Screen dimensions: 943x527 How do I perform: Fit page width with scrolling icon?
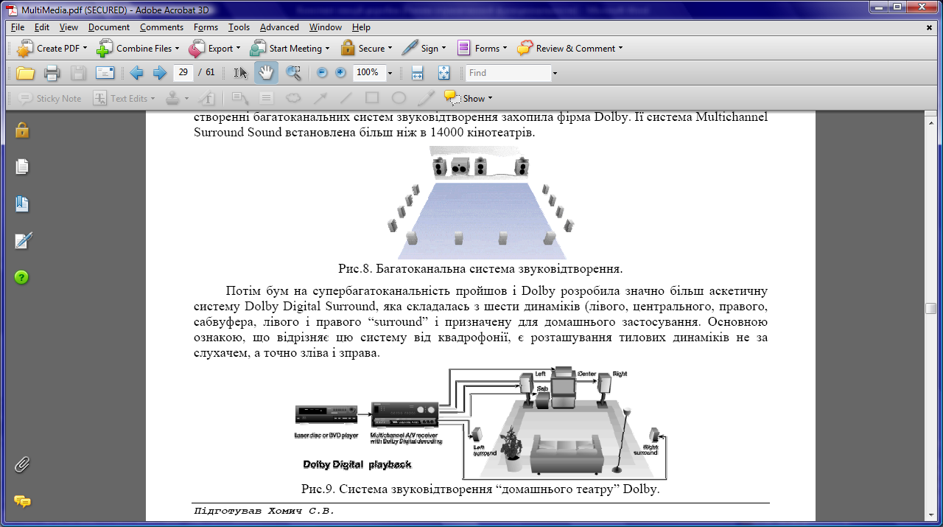(x=417, y=72)
